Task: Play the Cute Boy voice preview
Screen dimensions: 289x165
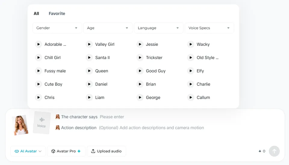Action: 39,84
